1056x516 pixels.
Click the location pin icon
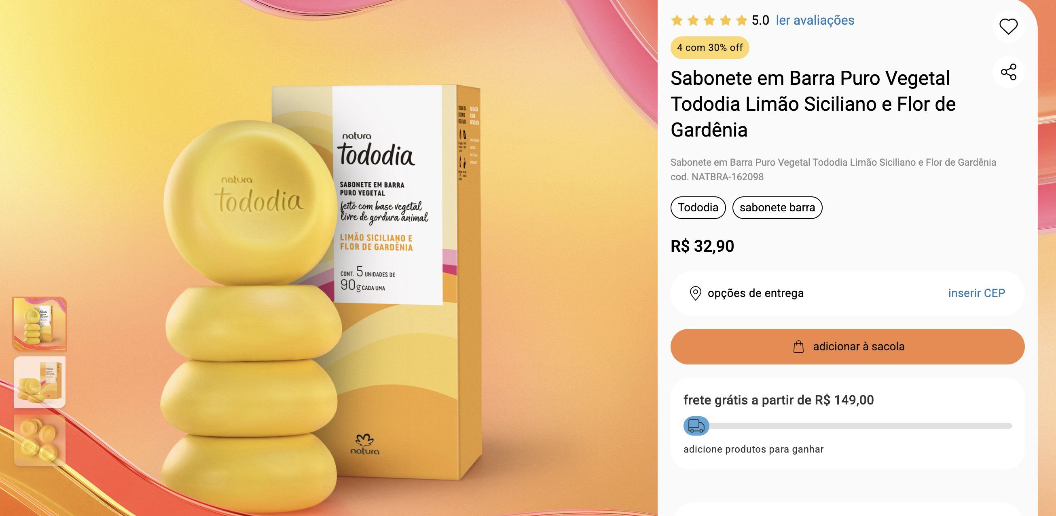tap(695, 293)
